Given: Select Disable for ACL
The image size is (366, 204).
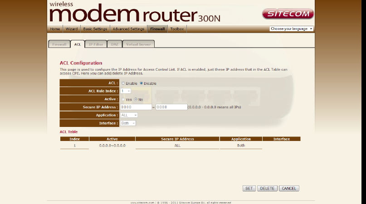Looking at the screenshot, I should (141, 83).
